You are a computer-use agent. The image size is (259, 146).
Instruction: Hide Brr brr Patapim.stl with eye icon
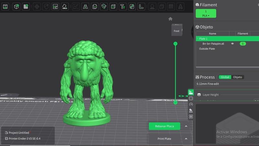pos(232,44)
